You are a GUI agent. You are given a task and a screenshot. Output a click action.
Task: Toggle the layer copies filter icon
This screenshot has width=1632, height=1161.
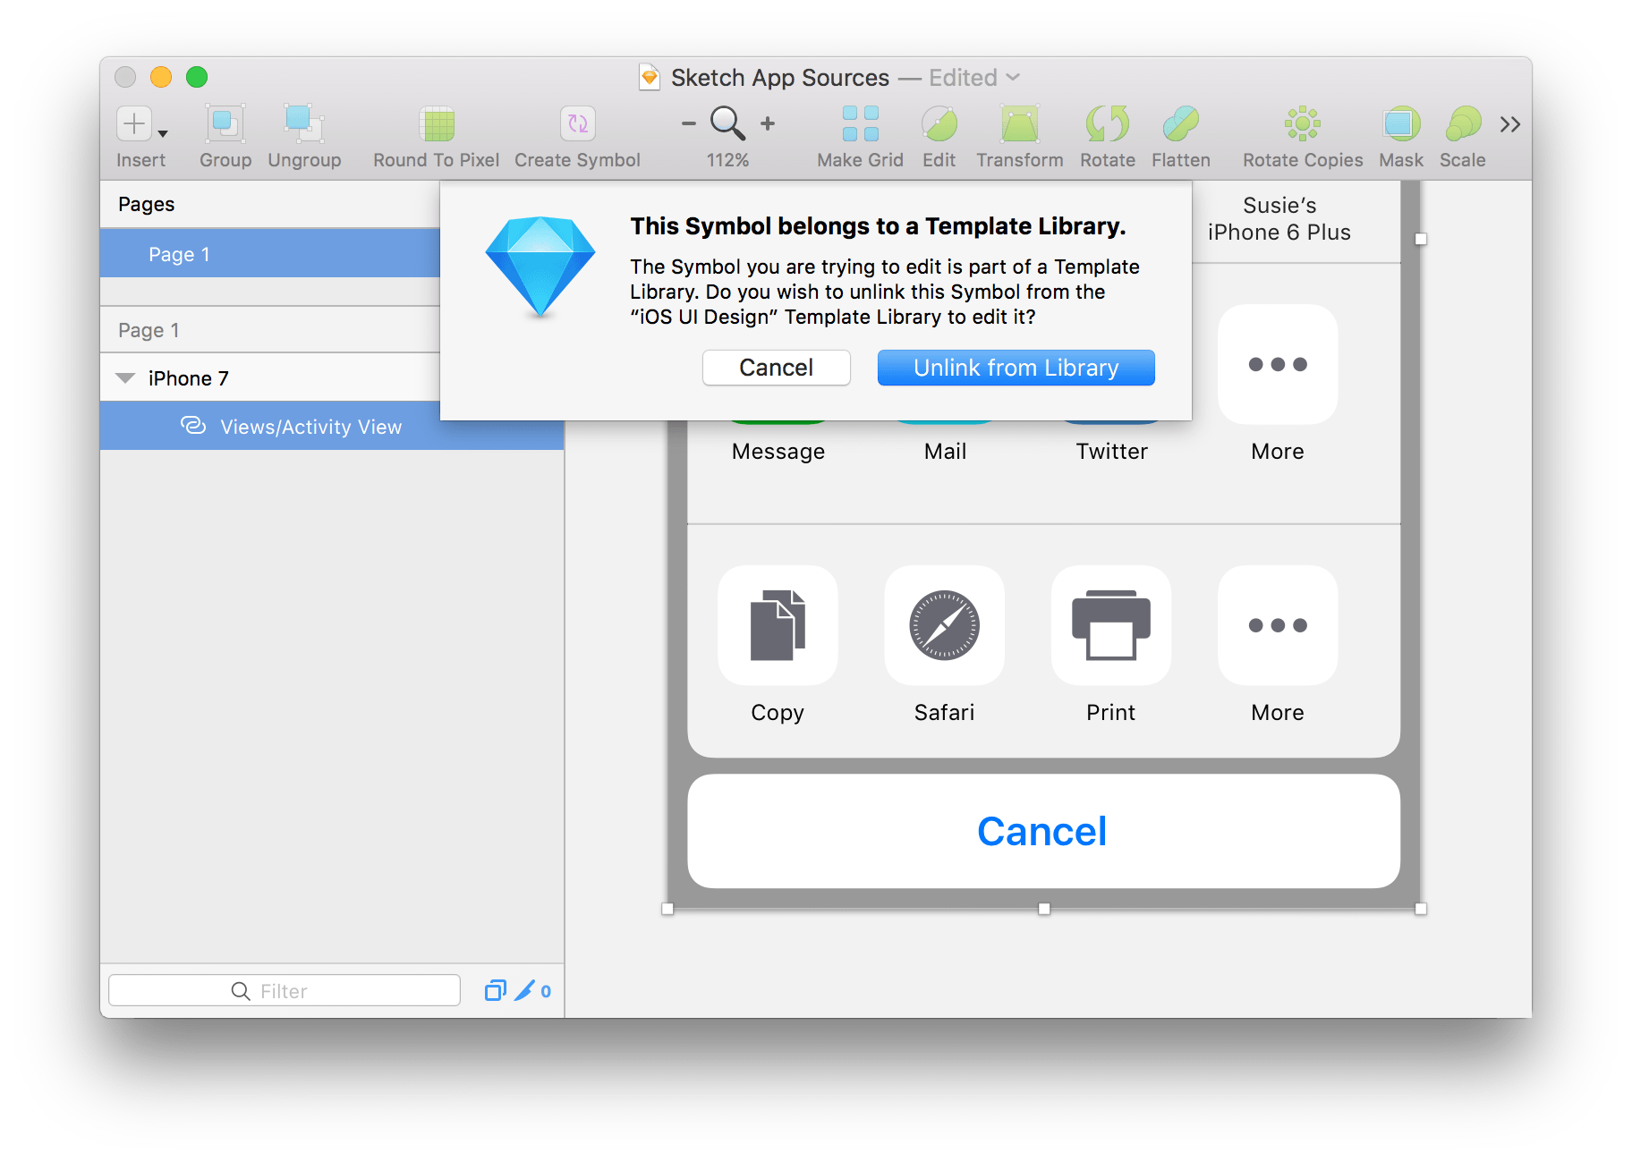click(495, 990)
